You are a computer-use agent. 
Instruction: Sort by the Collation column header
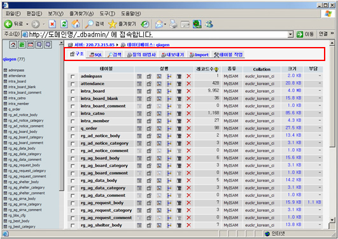click(262, 69)
